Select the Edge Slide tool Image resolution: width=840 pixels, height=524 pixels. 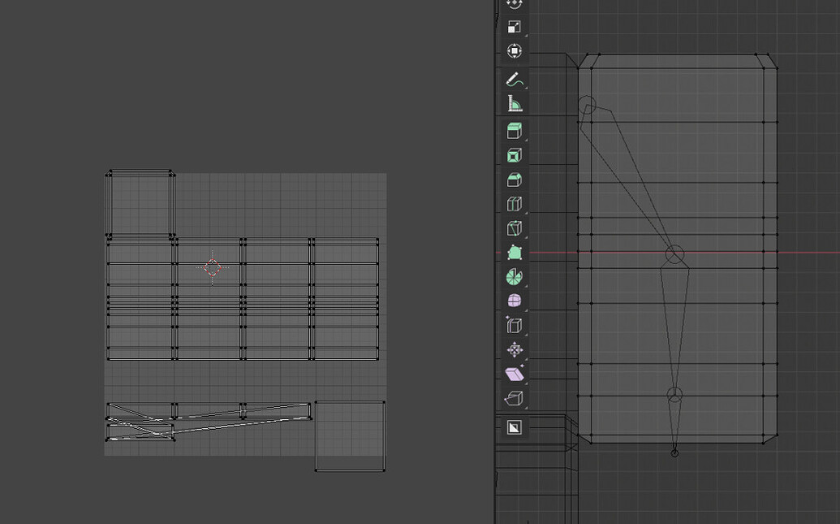tap(515, 325)
